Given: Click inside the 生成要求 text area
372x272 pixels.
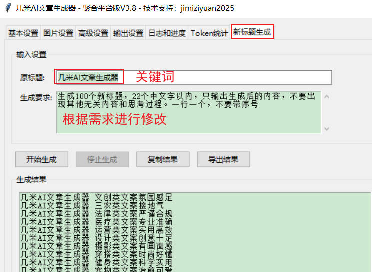Looking at the screenshot, I should pyautogui.click(x=189, y=112).
